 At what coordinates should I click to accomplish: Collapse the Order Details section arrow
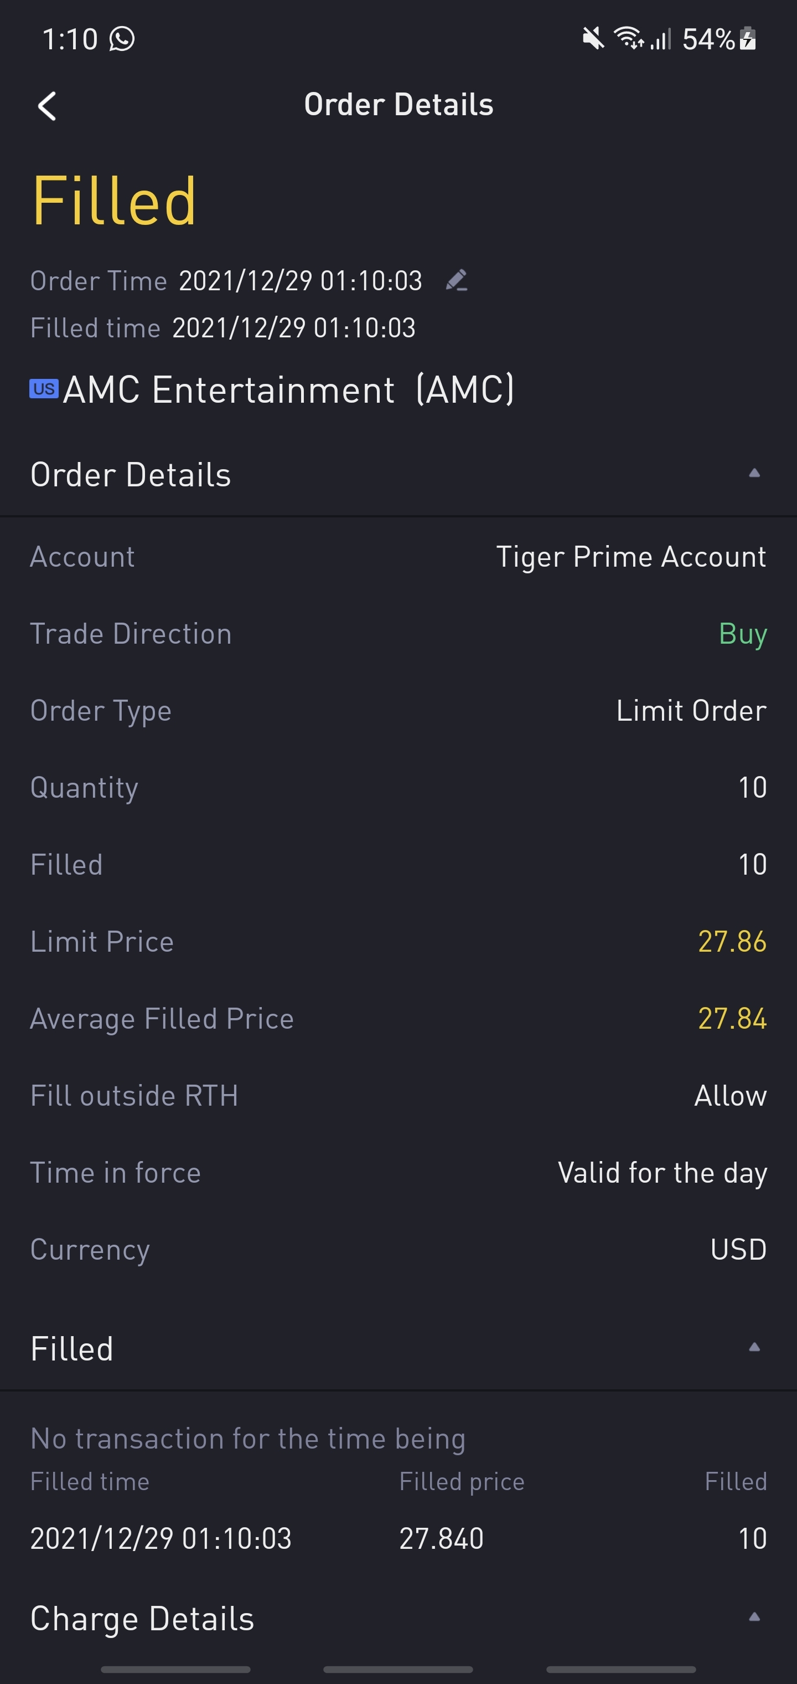point(754,473)
